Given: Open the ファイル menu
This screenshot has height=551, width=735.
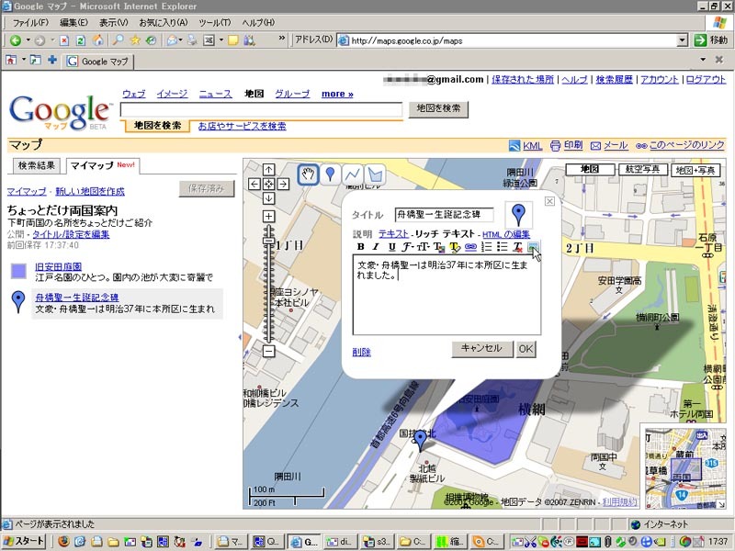Looking at the screenshot, I should point(30,22).
